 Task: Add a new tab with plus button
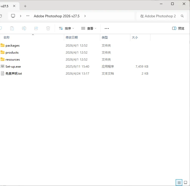[x=25, y=6]
